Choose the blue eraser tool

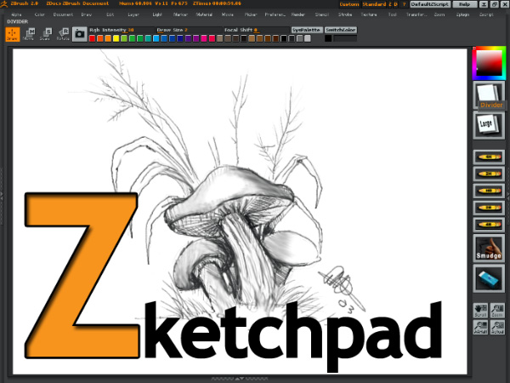(489, 279)
